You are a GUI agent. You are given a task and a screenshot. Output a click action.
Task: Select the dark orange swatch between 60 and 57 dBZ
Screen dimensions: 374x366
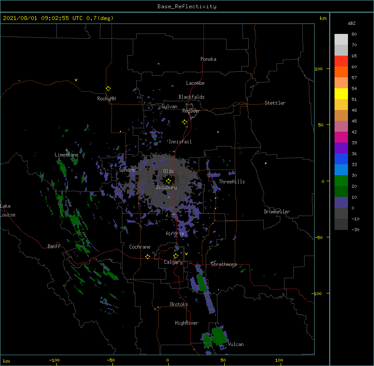[341, 72]
